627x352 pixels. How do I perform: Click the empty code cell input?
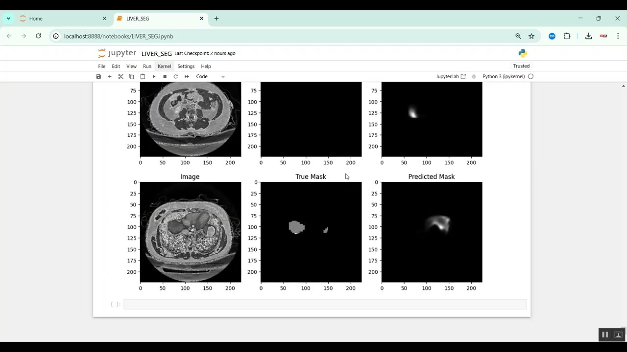(325, 305)
